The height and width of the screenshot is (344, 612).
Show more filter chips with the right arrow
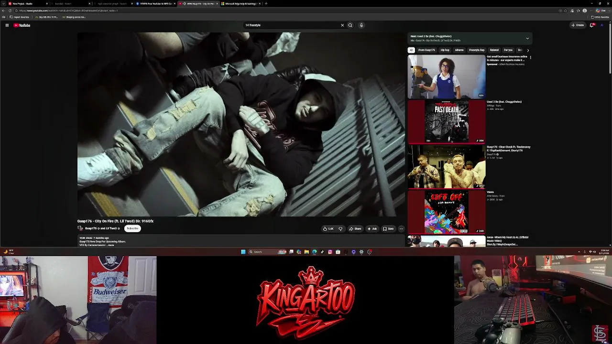tap(528, 50)
